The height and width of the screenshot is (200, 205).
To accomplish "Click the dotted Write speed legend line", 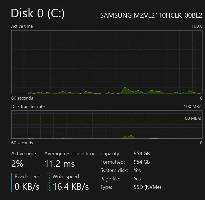I will pos(49,183).
